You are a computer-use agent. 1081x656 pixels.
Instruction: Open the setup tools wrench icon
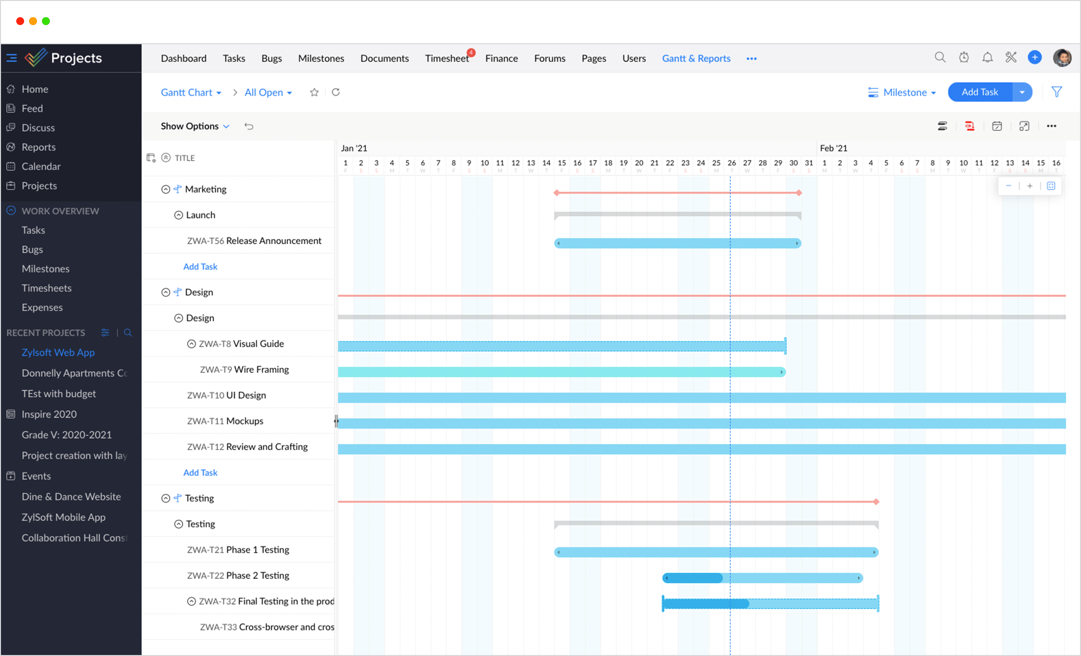pyautogui.click(x=1011, y=57)
